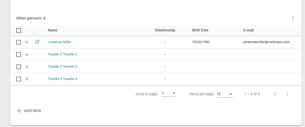This screenshot has height=127, width=305.
Task: Click the Birth Date column header
Action: coord(200,30)
